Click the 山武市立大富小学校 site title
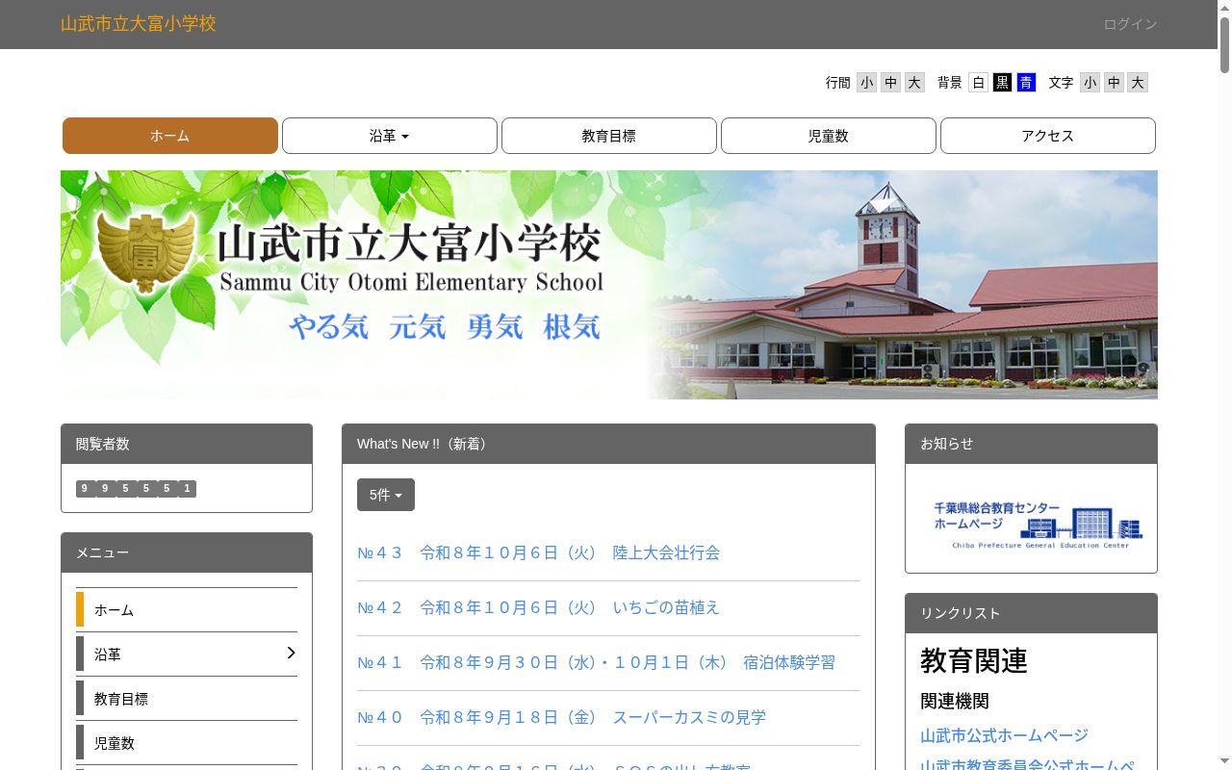The width and height of the screenshot is (1232, 770). pos(139,24)
